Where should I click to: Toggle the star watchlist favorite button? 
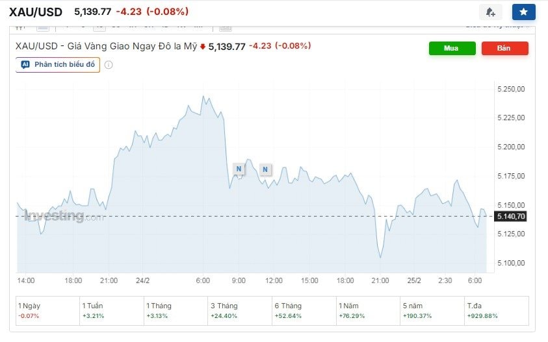[523, 12]
